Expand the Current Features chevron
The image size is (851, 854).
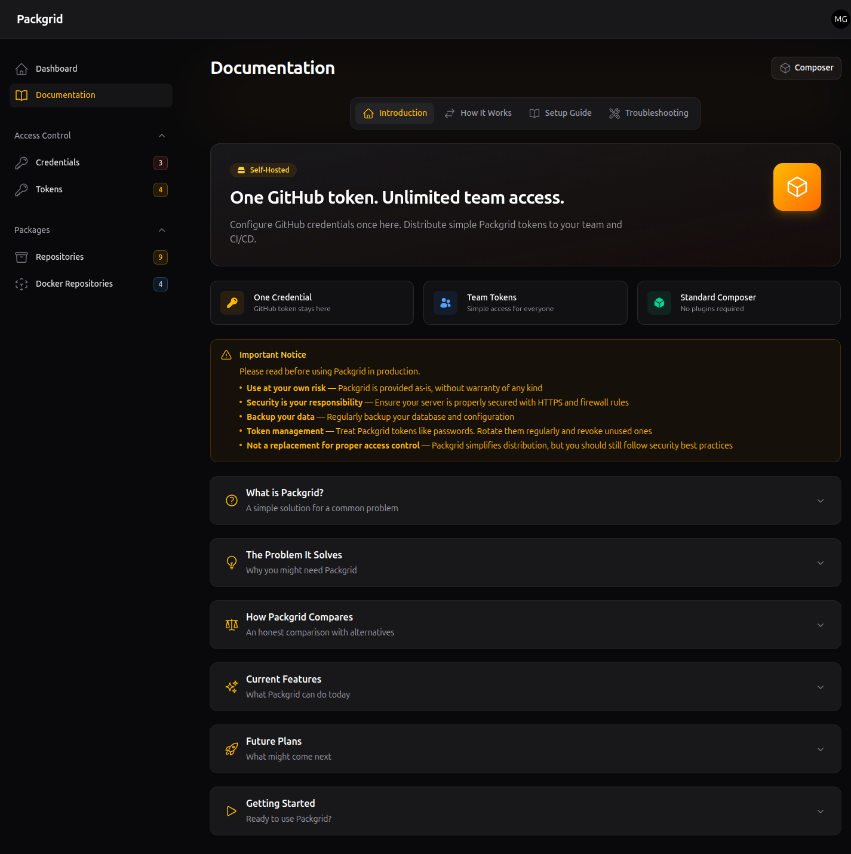[821, 687]
